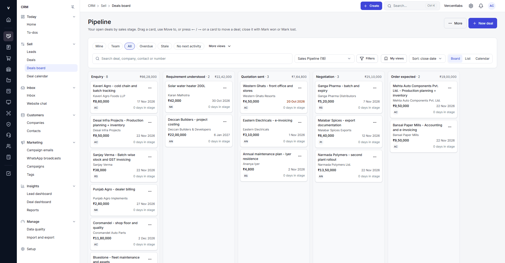505x263 pixels.
Task: Select the handshake CRM icon in rail
Action: point(8,36)
